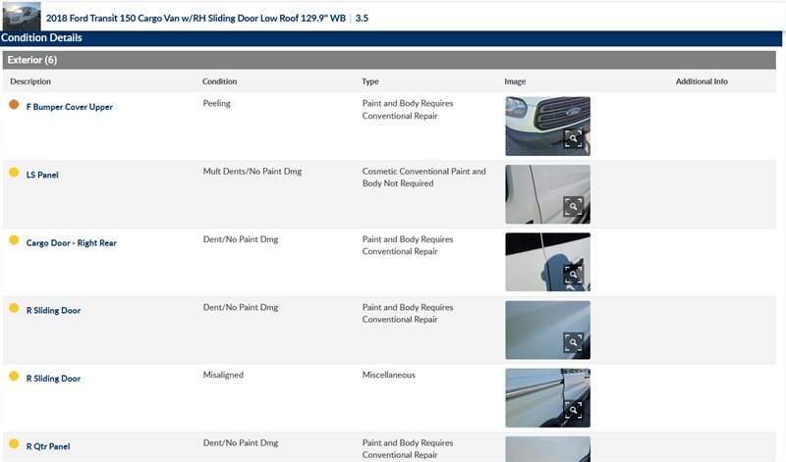Viewport: 786px width, 462px height.
Task: Click the LS Panel description link
Action: coord(43,175)
